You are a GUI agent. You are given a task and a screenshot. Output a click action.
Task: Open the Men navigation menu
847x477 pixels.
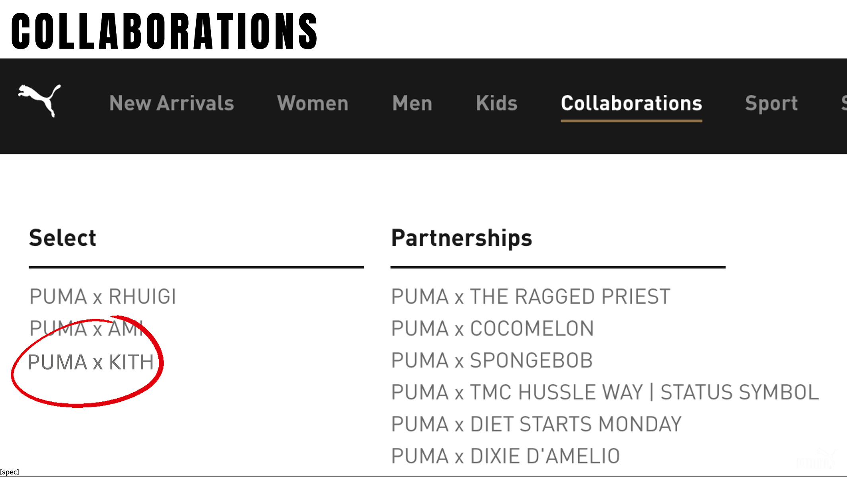coord(412,103)
